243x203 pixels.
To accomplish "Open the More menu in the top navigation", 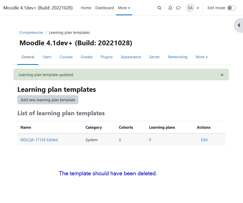I will [x=124, y=8].
